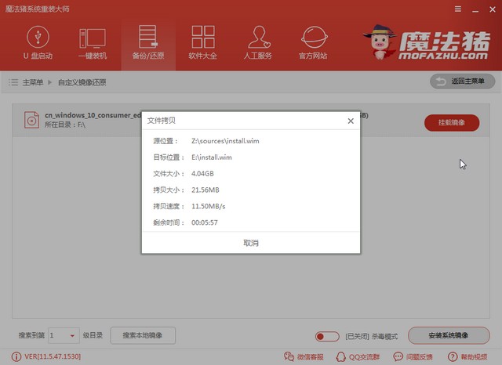Click the 挂载镜像 mount image button
The height and width of the screenshot is (365, 502).
[x=451, y=123]
